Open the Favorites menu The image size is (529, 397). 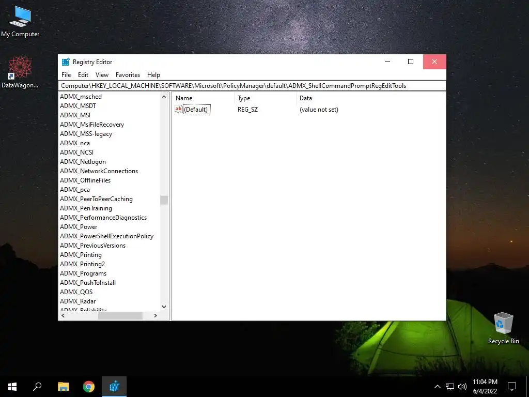click(x=128, y=75)
